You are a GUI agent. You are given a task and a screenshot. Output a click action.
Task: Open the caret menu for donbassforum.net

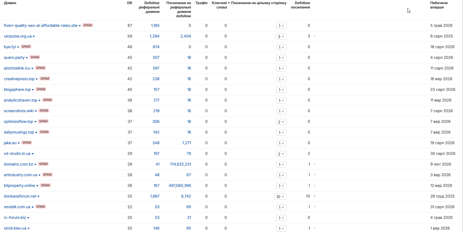[x=38, y=196]
